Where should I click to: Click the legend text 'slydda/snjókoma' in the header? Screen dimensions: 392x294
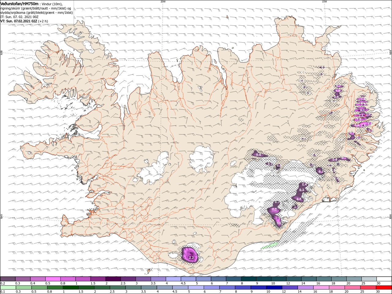click(x=13, y=13)
